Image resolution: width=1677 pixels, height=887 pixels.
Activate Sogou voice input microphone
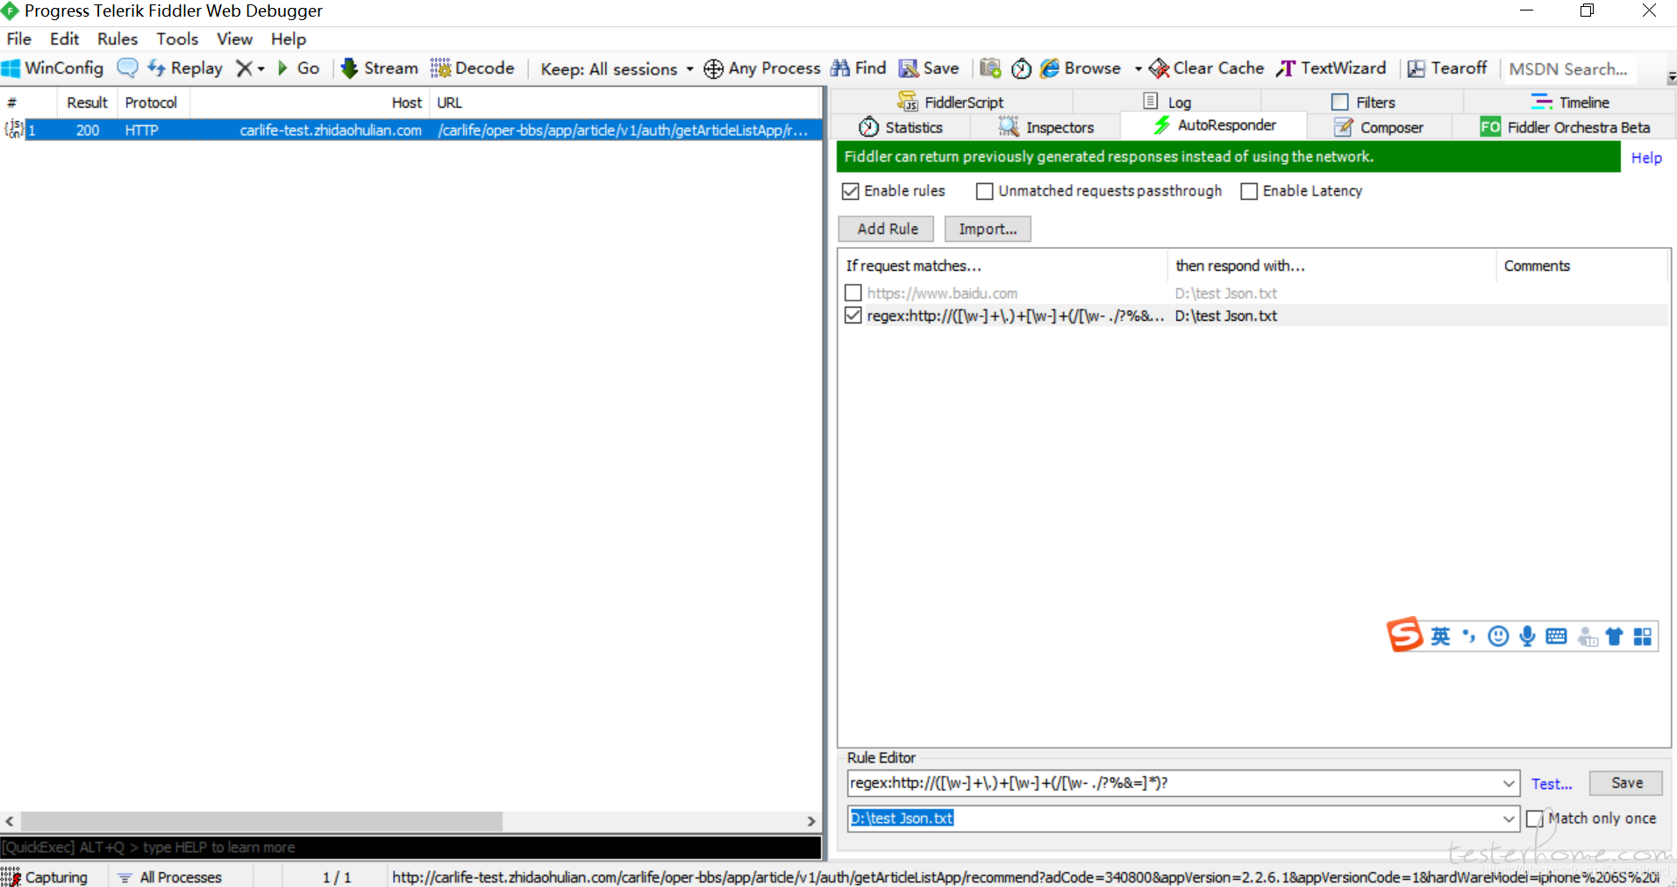pos(1527,636)
